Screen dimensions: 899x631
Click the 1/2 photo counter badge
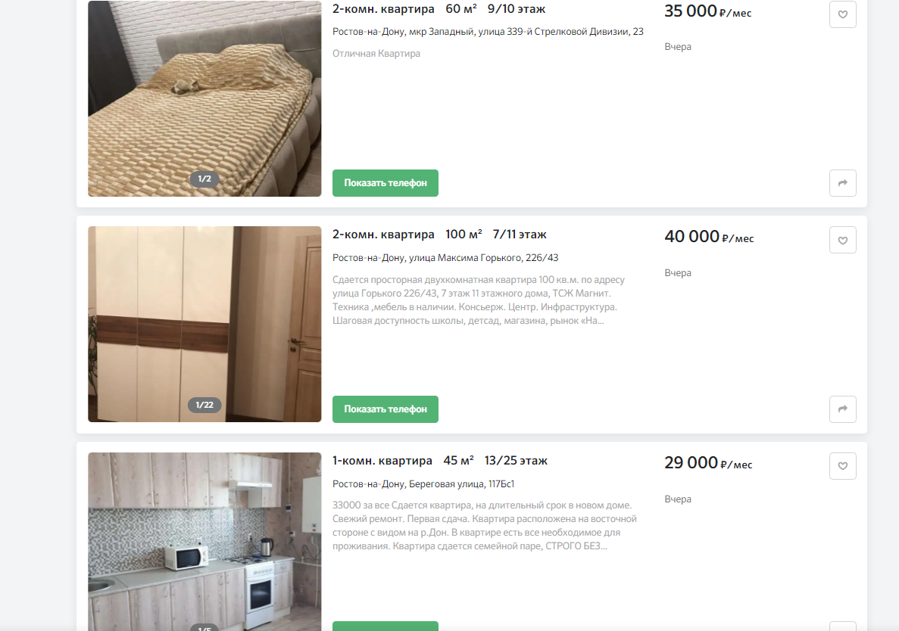(204, 179)
